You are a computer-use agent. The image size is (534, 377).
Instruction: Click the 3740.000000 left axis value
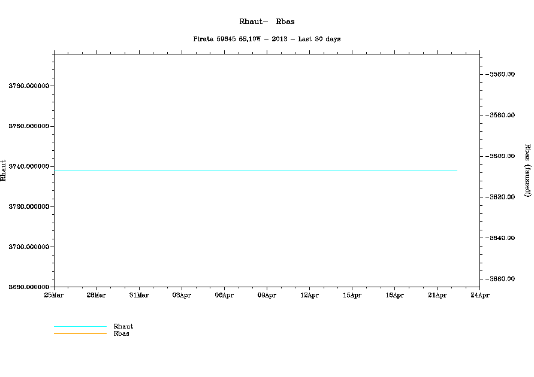click(x=29, y=166)
